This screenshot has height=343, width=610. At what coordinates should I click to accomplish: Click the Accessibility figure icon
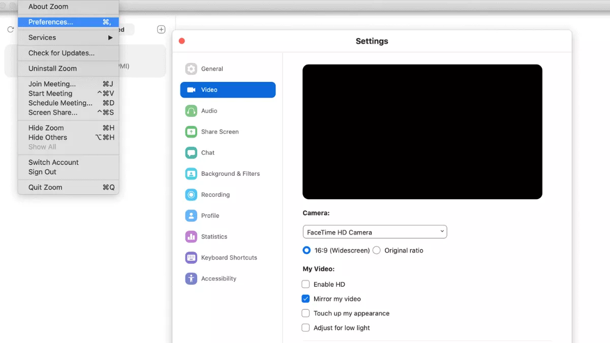point(191,278)
